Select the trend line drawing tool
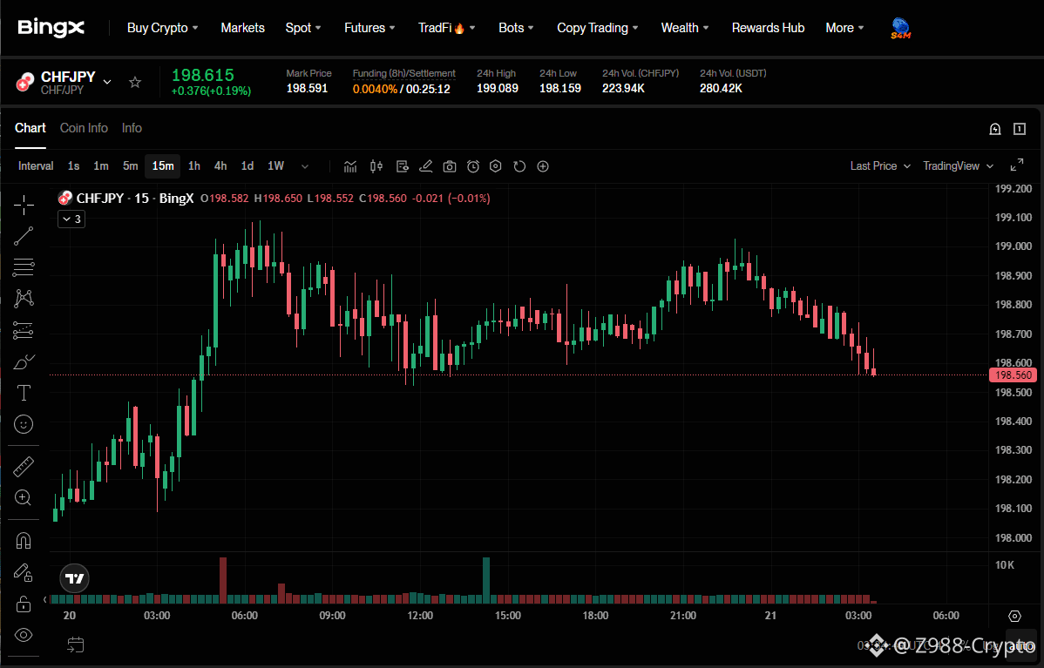This screenshot has width=1044, height=668. coord(24,236)
